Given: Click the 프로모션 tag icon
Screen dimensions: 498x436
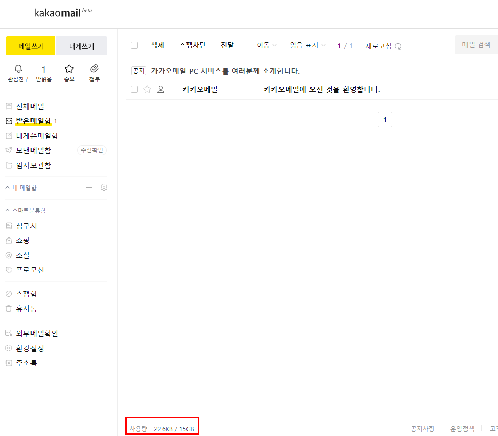Looking at the screenshot, I should pyautogui.click(x=9, y=270).
